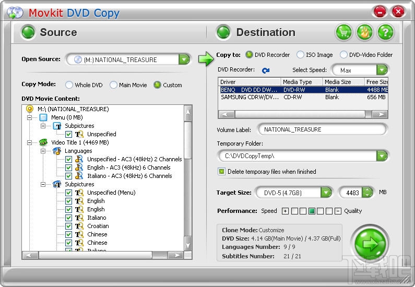Click the green Source indicator light
The height and width of the screenshot is (287, 415).
pyautogui.click(x=28, y=32)
